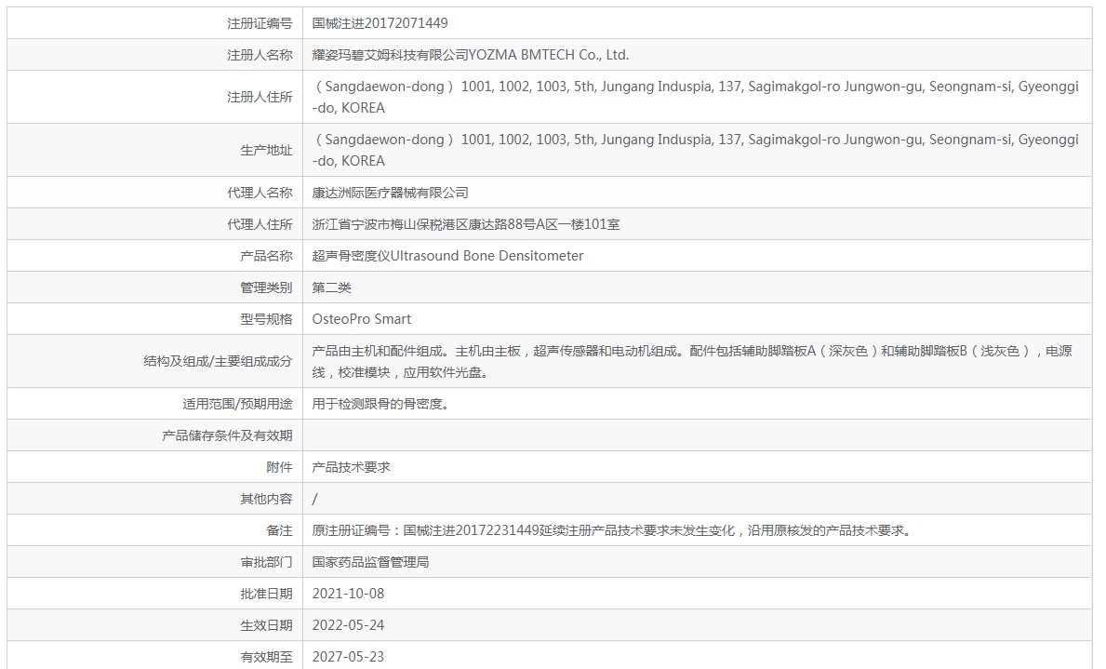Select the label 附件
The width and height of the screenshot is (1106, 669).
tap(279, 467)
